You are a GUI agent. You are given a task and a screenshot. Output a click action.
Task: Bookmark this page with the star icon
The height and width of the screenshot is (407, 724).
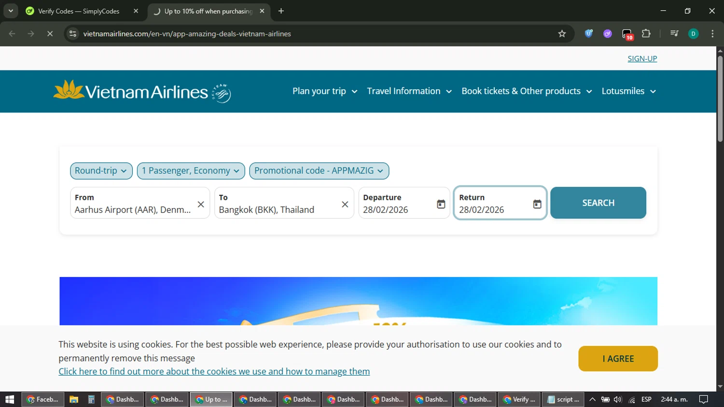click(x=562, y=34)
